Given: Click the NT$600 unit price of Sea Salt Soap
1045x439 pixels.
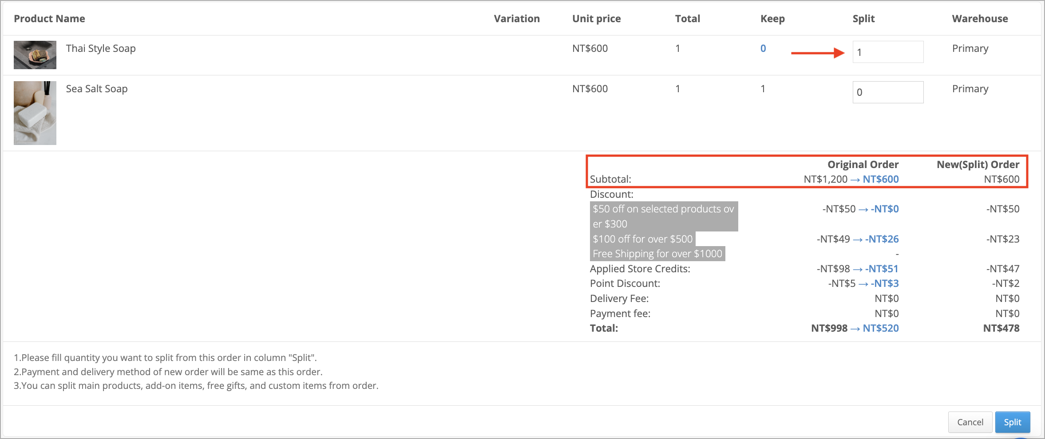Looking at the screenshot, I should 590,89.
